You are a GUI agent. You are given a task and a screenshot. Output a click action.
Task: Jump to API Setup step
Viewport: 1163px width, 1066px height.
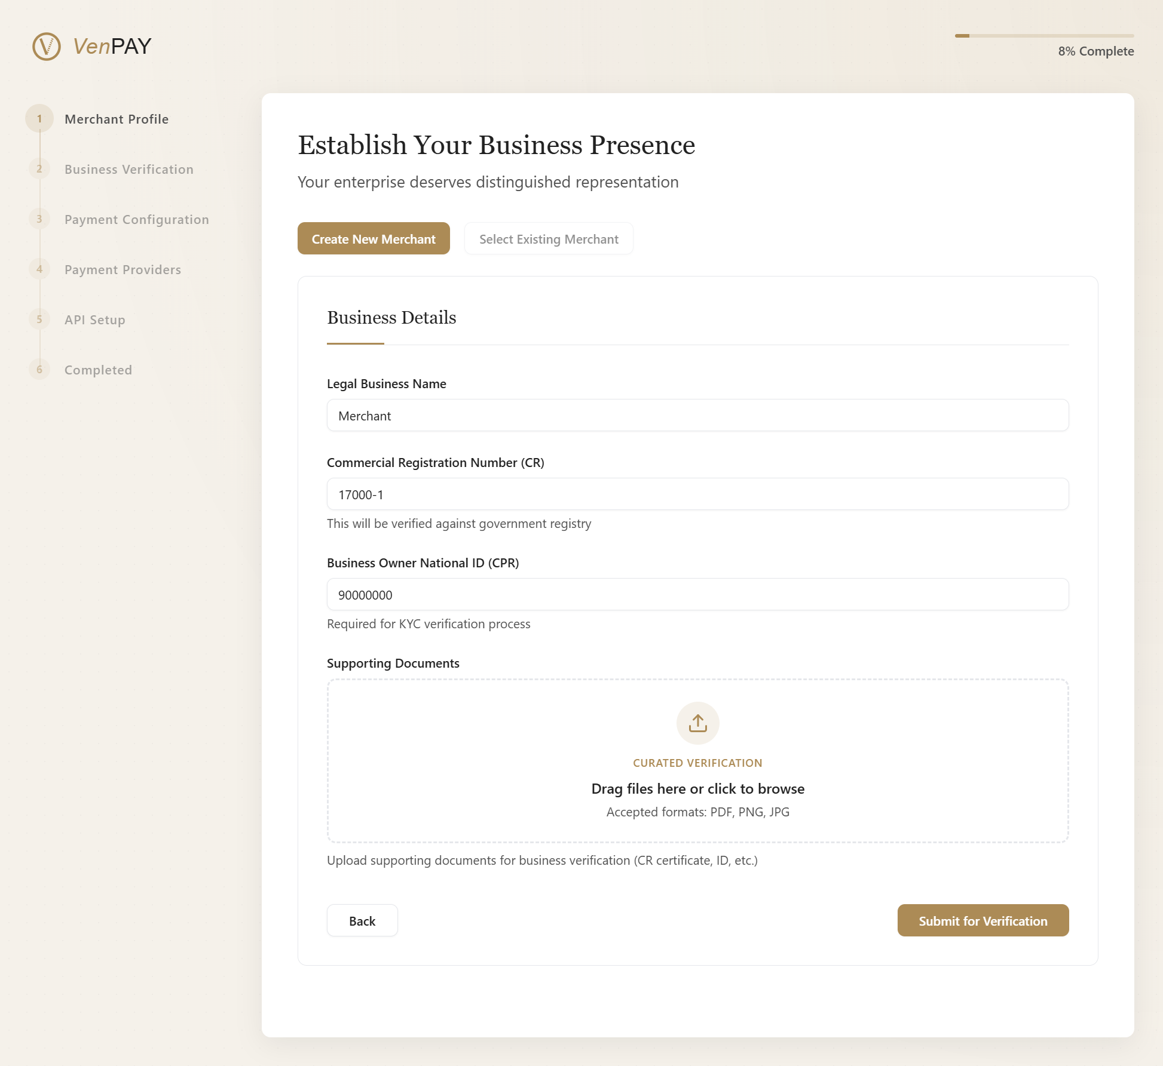coord(95,320)
